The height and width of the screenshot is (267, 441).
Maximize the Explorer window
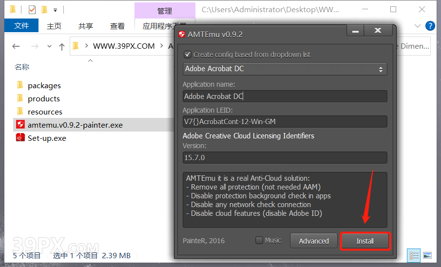[x=393, y=10]
